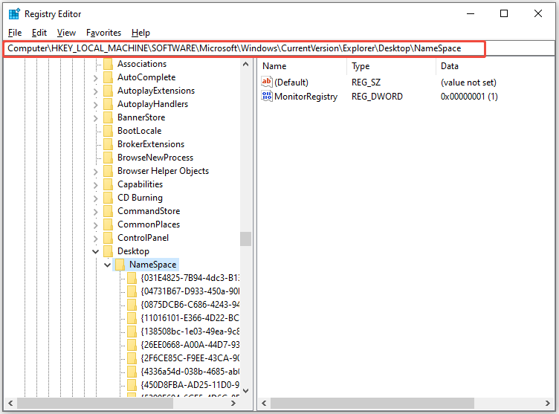Click the Capabilities folder icon

108,184
